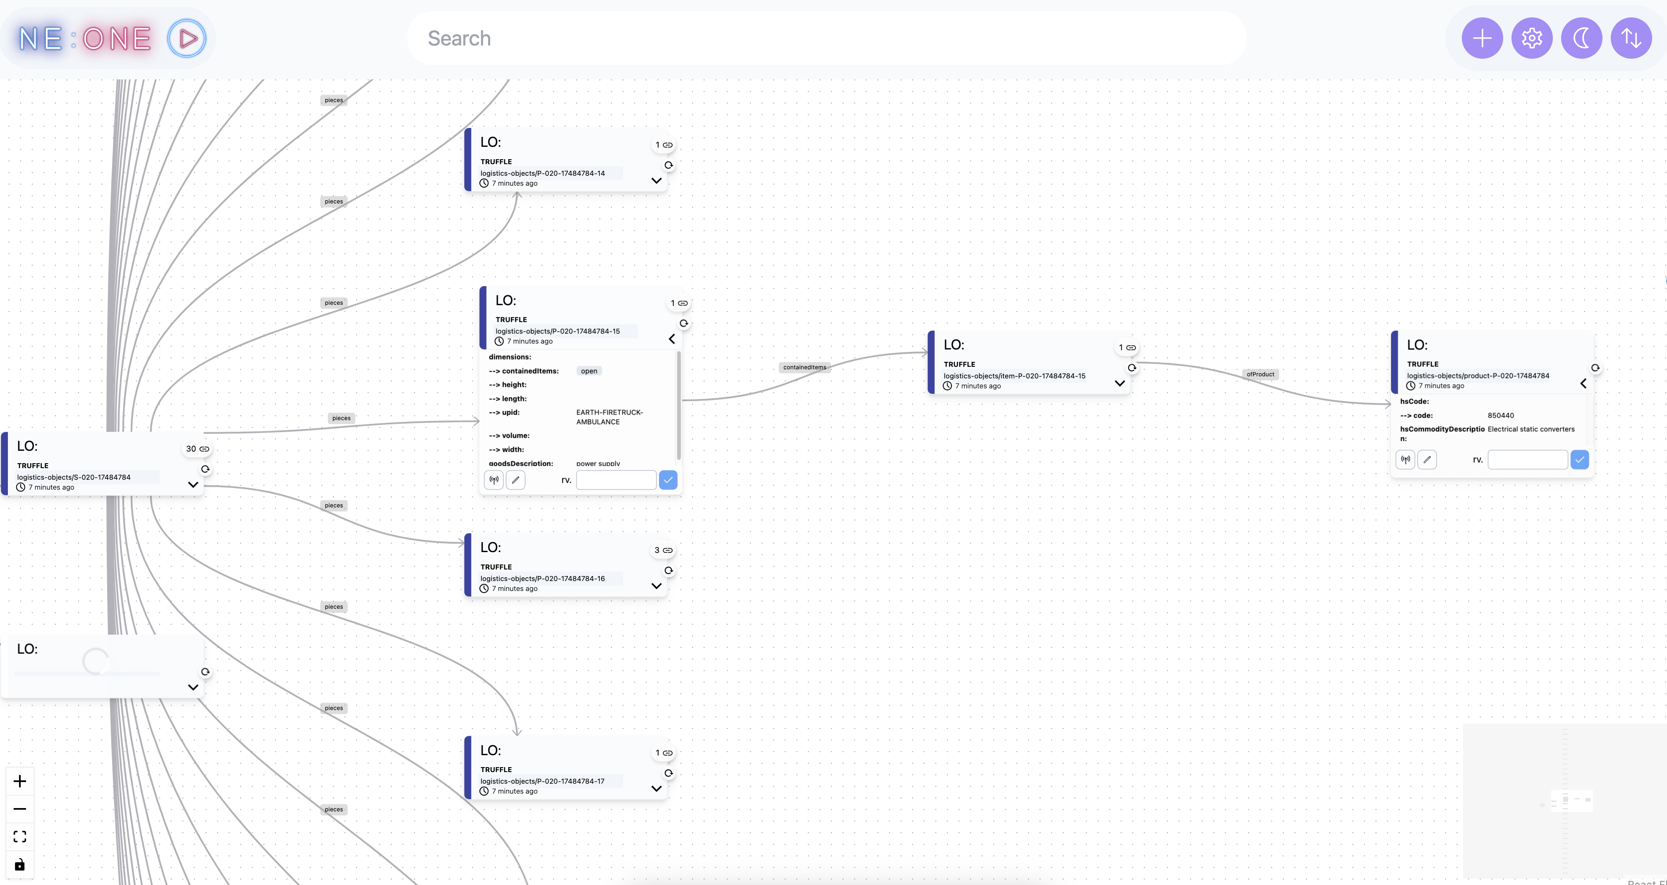Expand the S-020-17484784 node details

(193, 485)
